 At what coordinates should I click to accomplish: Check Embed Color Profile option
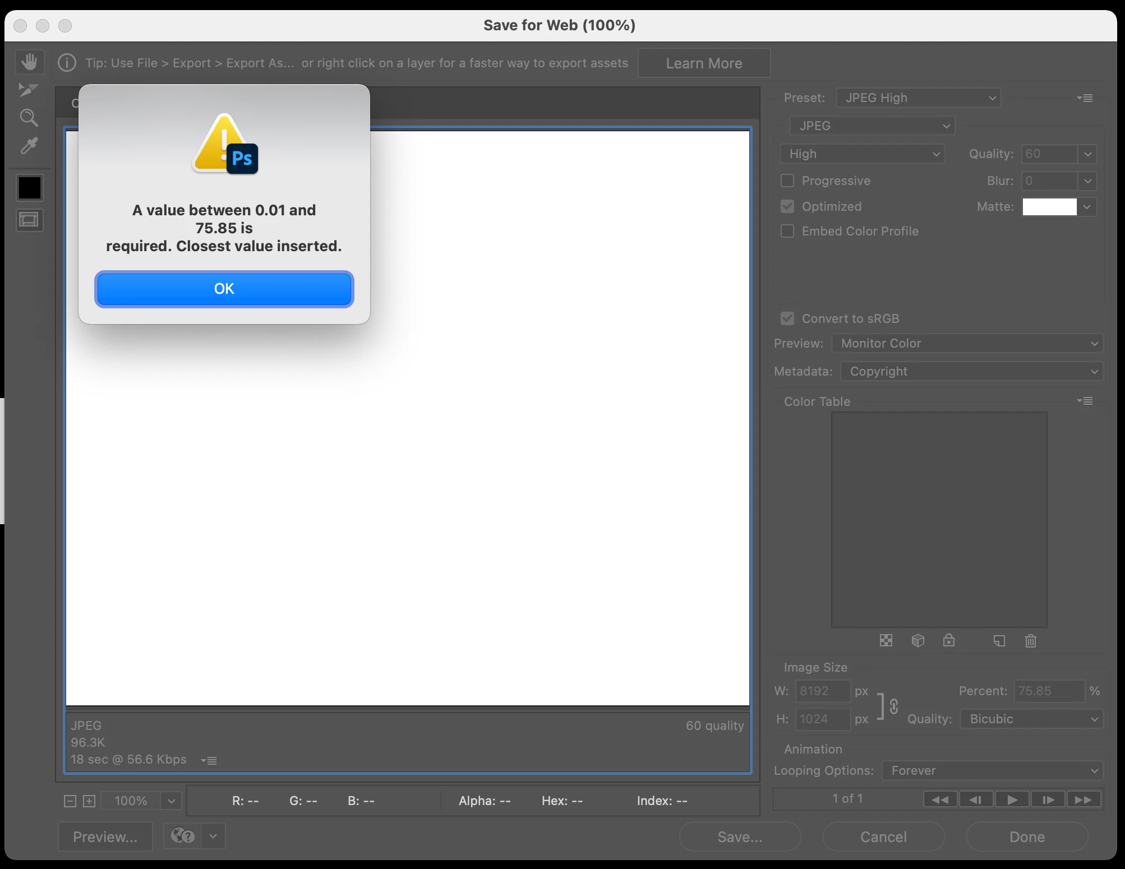point(787,231)
